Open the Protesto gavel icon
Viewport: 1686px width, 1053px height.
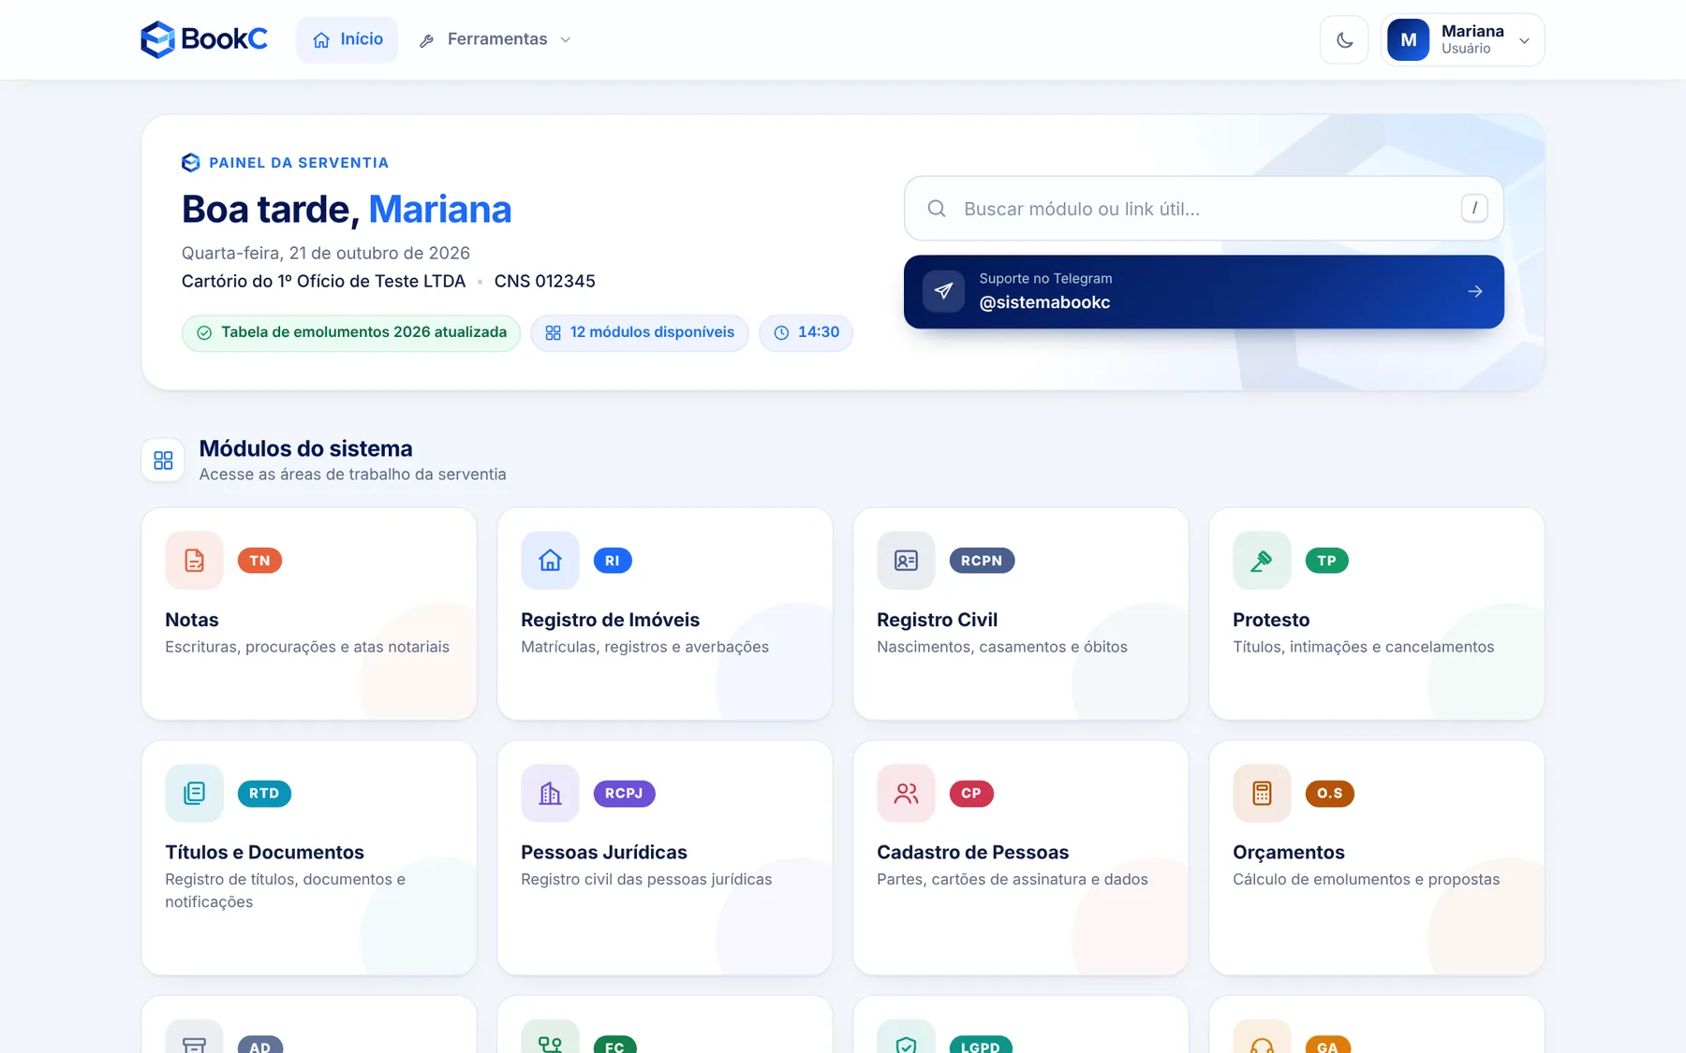coord(1262,561)
